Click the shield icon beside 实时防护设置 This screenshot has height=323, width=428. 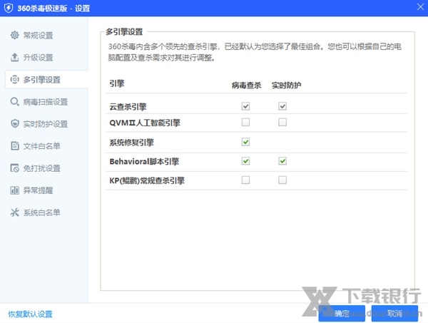(14, 123)
